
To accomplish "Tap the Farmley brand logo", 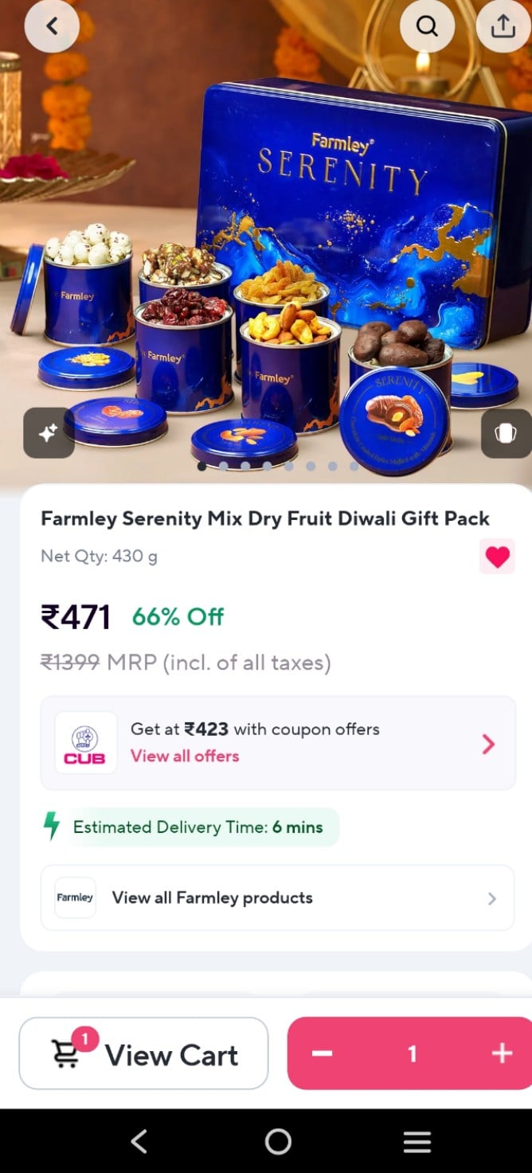I will click(75, 897).
